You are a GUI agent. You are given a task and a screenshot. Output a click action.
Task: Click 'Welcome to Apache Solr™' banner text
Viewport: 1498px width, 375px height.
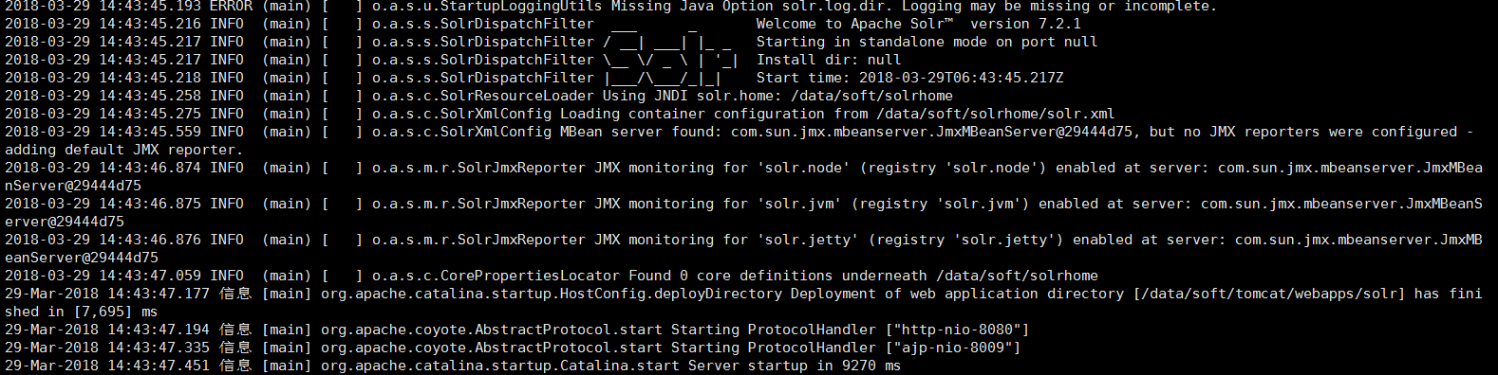coord(854,24)
